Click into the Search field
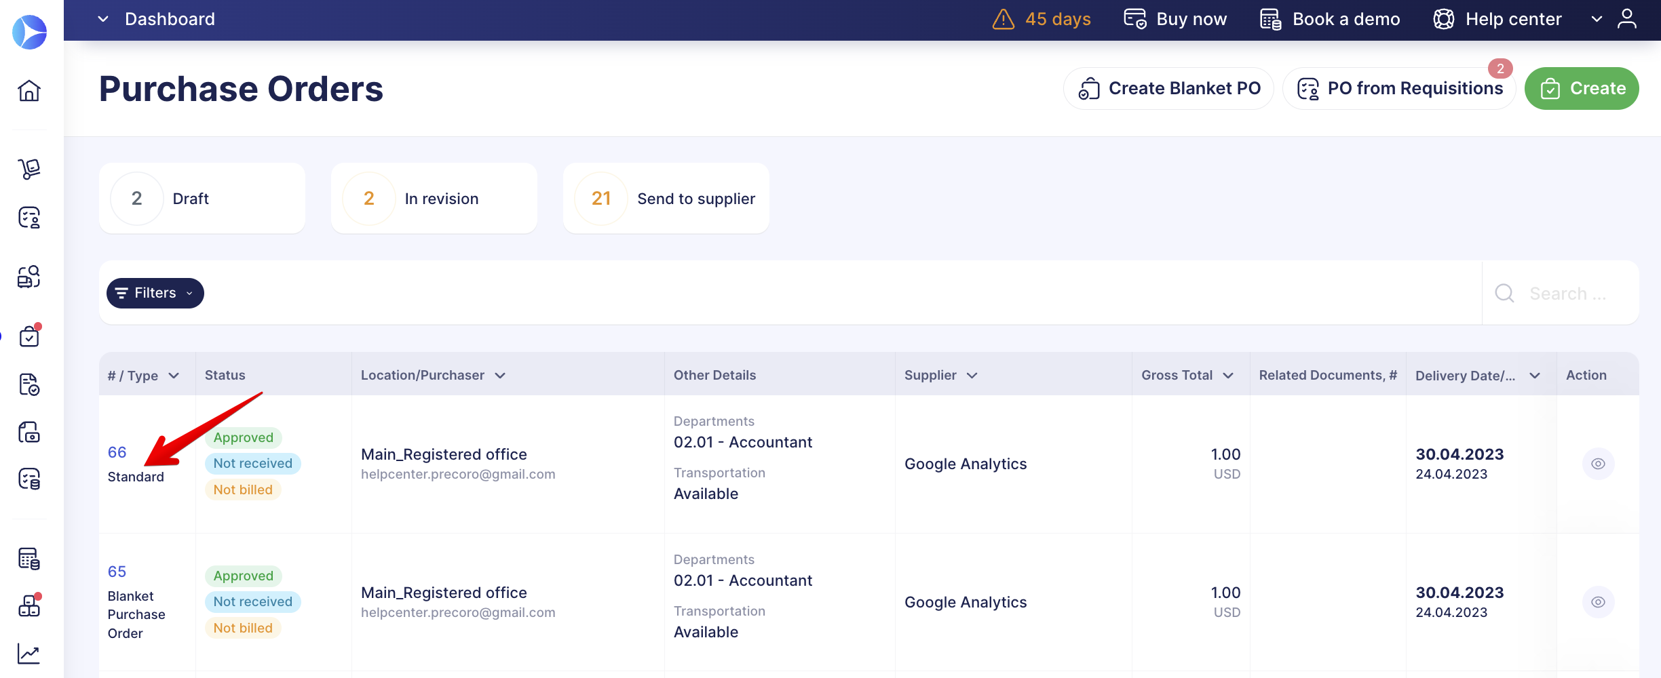This screenshot has height=678, width=1661. click(1574, 293)
